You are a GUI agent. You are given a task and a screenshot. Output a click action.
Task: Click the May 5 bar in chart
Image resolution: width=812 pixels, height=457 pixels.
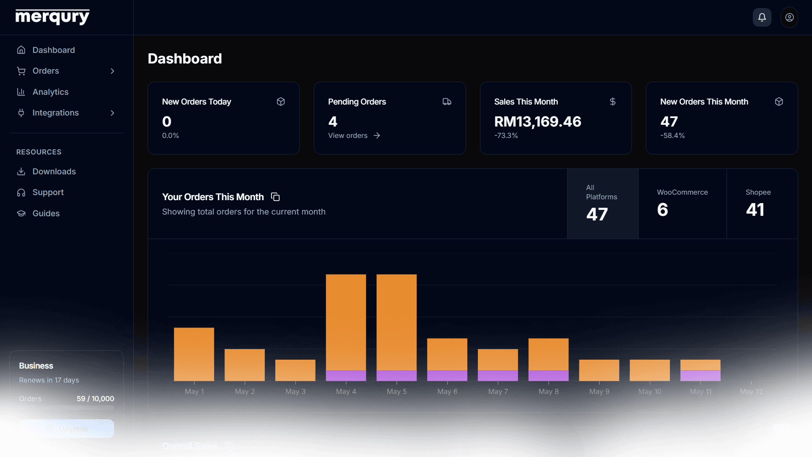397,328
